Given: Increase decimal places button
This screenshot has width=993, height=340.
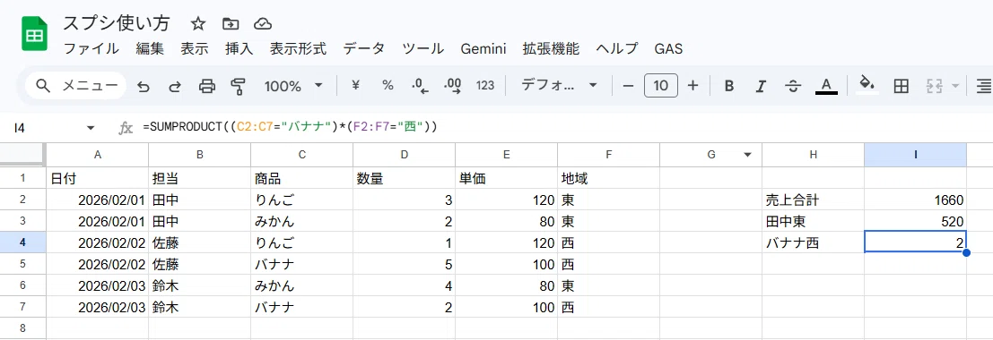Looking at the screenshot, I should (x=453, y=86).
